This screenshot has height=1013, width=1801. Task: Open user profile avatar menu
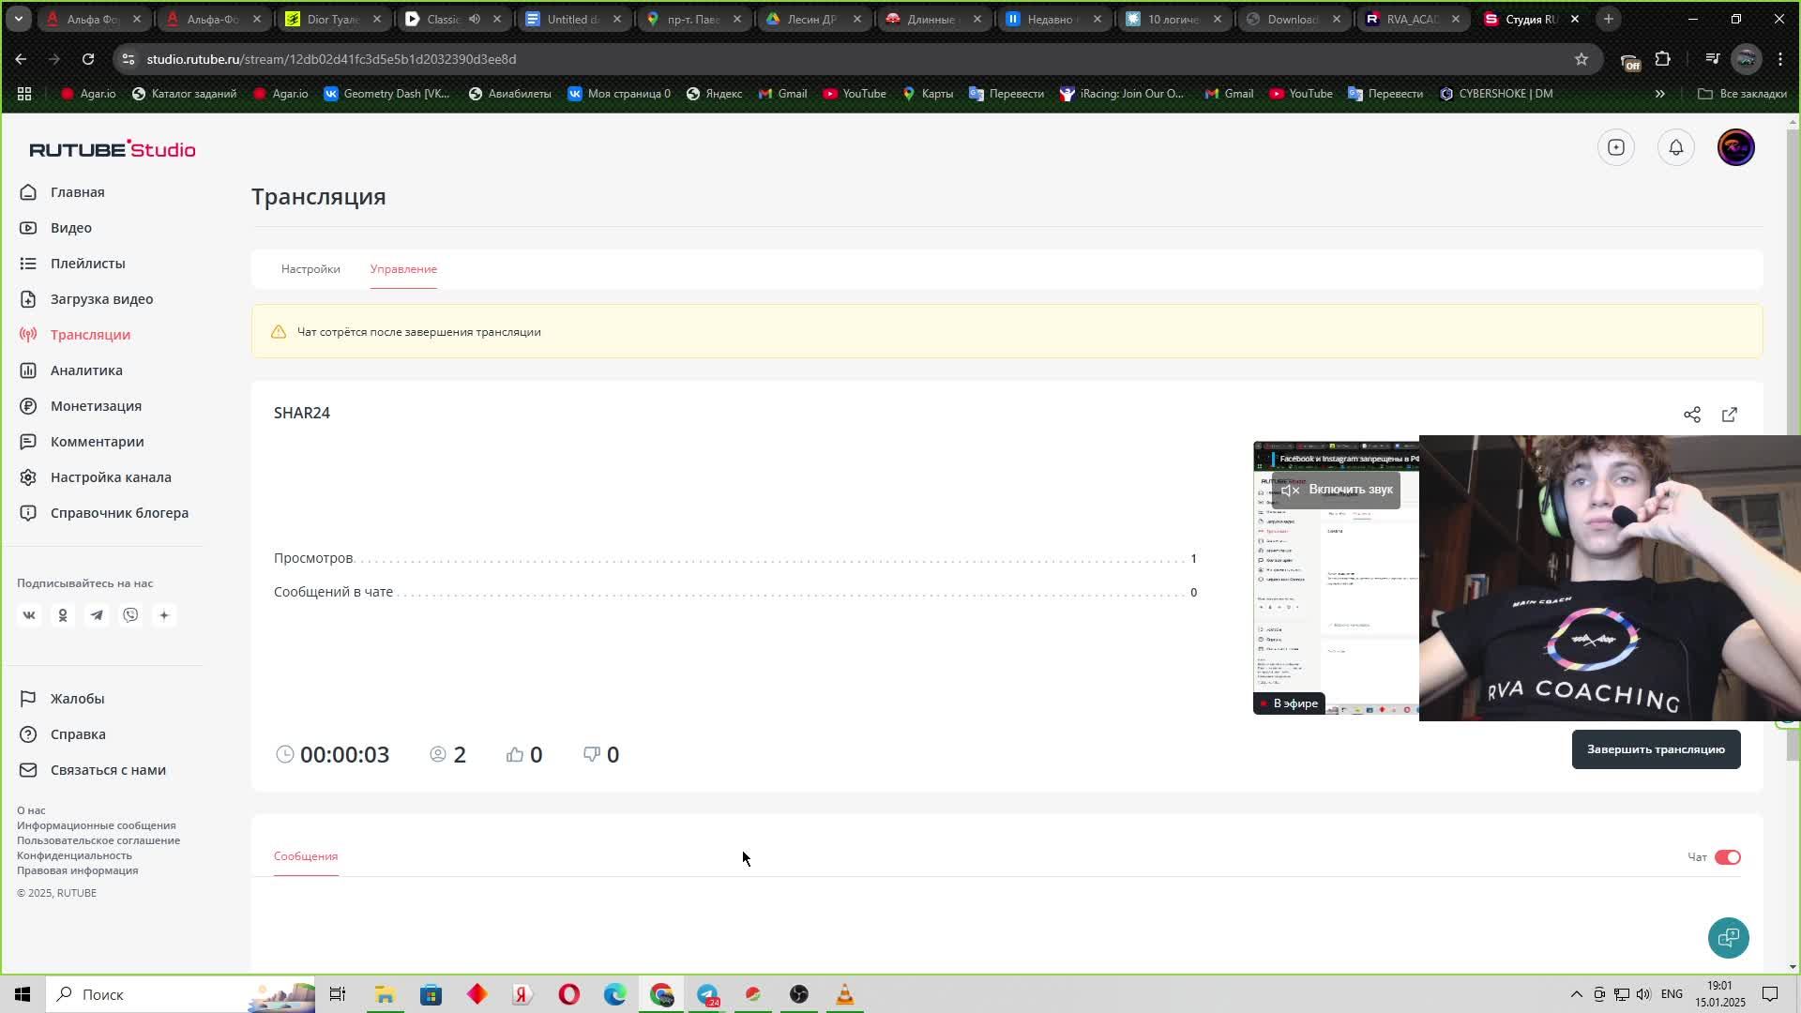1735,147
